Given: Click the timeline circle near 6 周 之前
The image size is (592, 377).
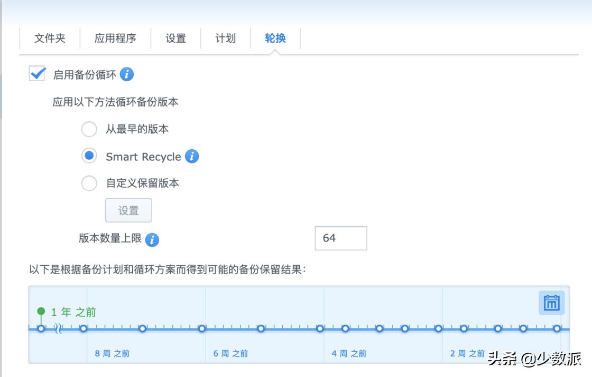Looking at the screenshot, I should (x=261, y=328).
